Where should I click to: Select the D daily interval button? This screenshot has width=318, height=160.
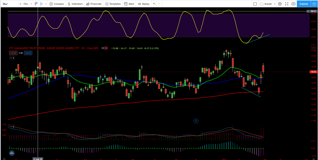click(x=21, y=4)
